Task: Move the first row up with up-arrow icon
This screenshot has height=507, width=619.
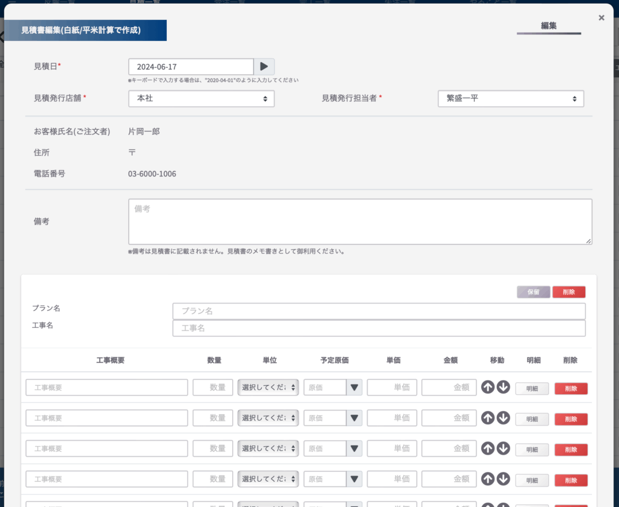Action: (x=488, y=387)
